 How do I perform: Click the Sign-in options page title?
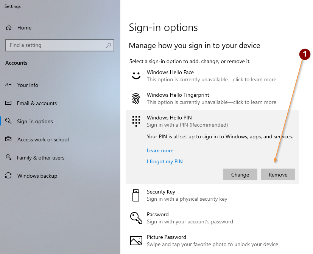(x=163, y=28)
